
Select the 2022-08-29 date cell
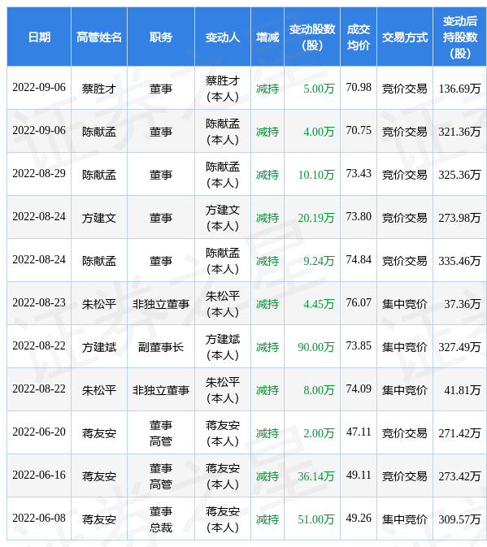(39, 173)
